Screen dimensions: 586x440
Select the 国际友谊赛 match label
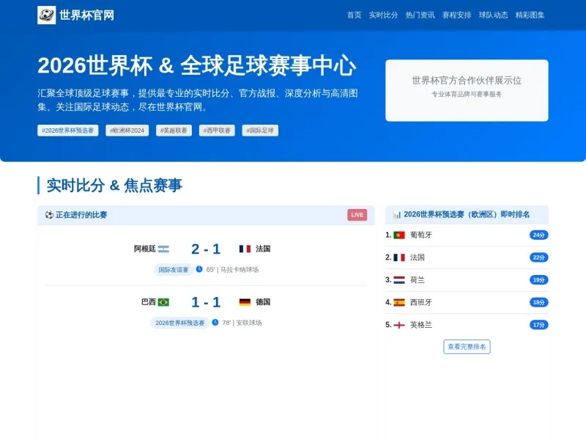[x=174, y=269]
